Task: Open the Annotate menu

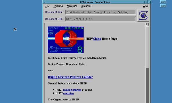Action: [86, 6]
